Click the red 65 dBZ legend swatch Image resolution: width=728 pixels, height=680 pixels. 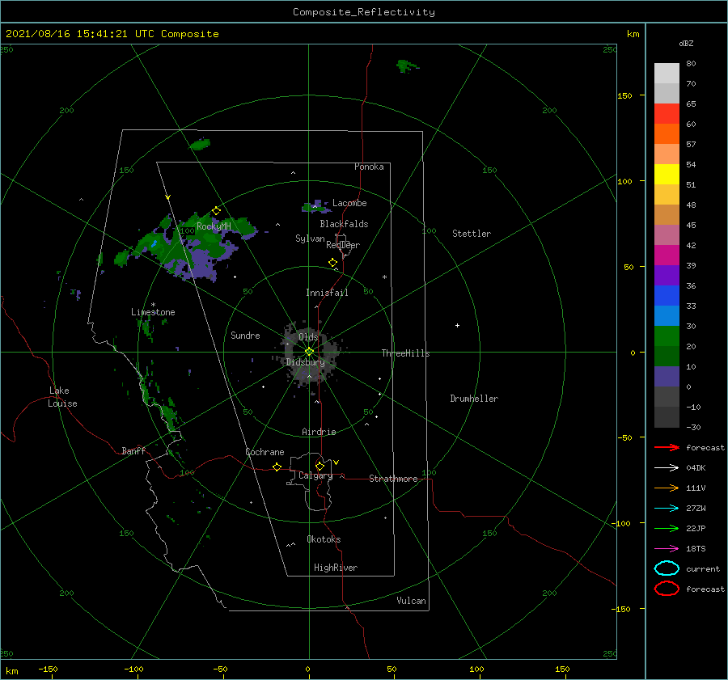click(667, 113)
